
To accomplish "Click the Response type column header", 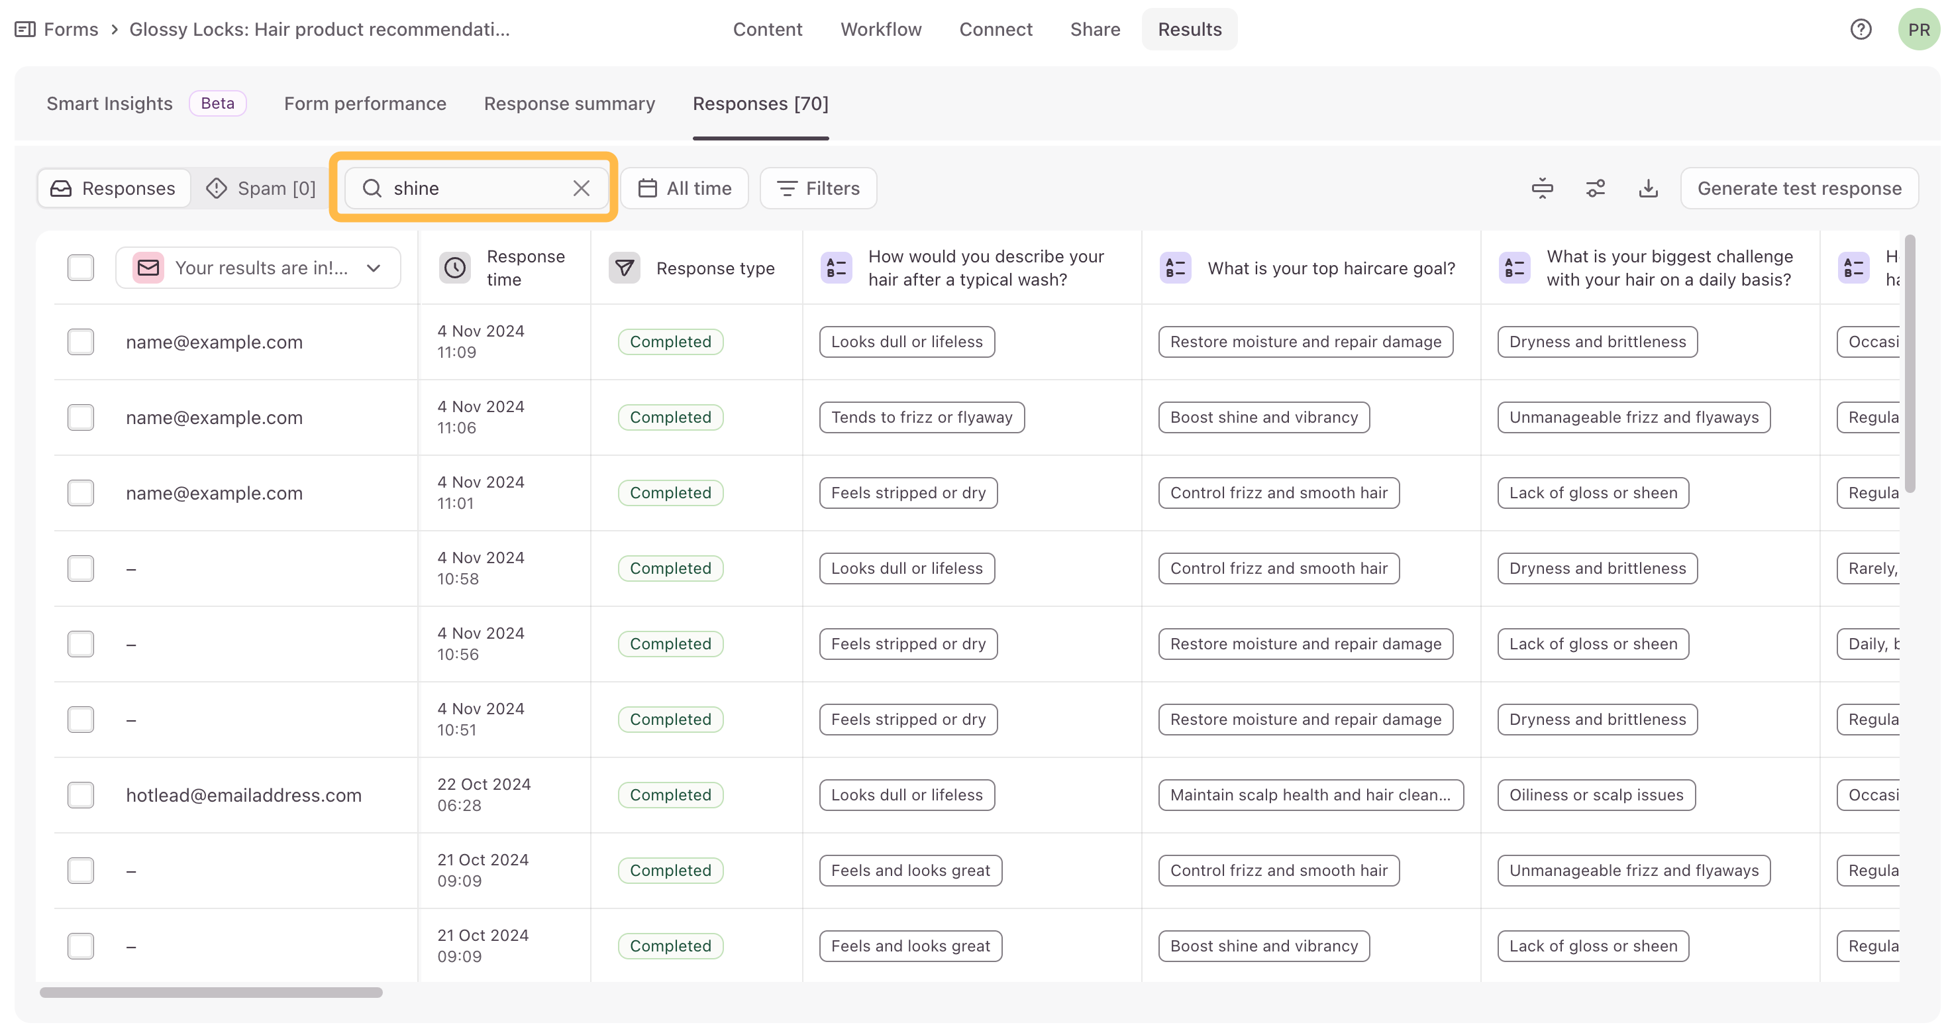I will click(x=697, y=268).
